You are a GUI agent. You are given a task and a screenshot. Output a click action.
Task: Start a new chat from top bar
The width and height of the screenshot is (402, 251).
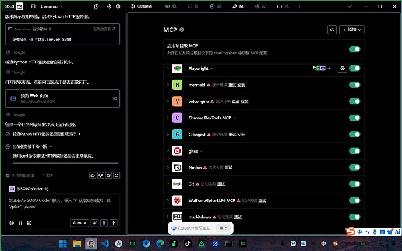click(96, 6)
